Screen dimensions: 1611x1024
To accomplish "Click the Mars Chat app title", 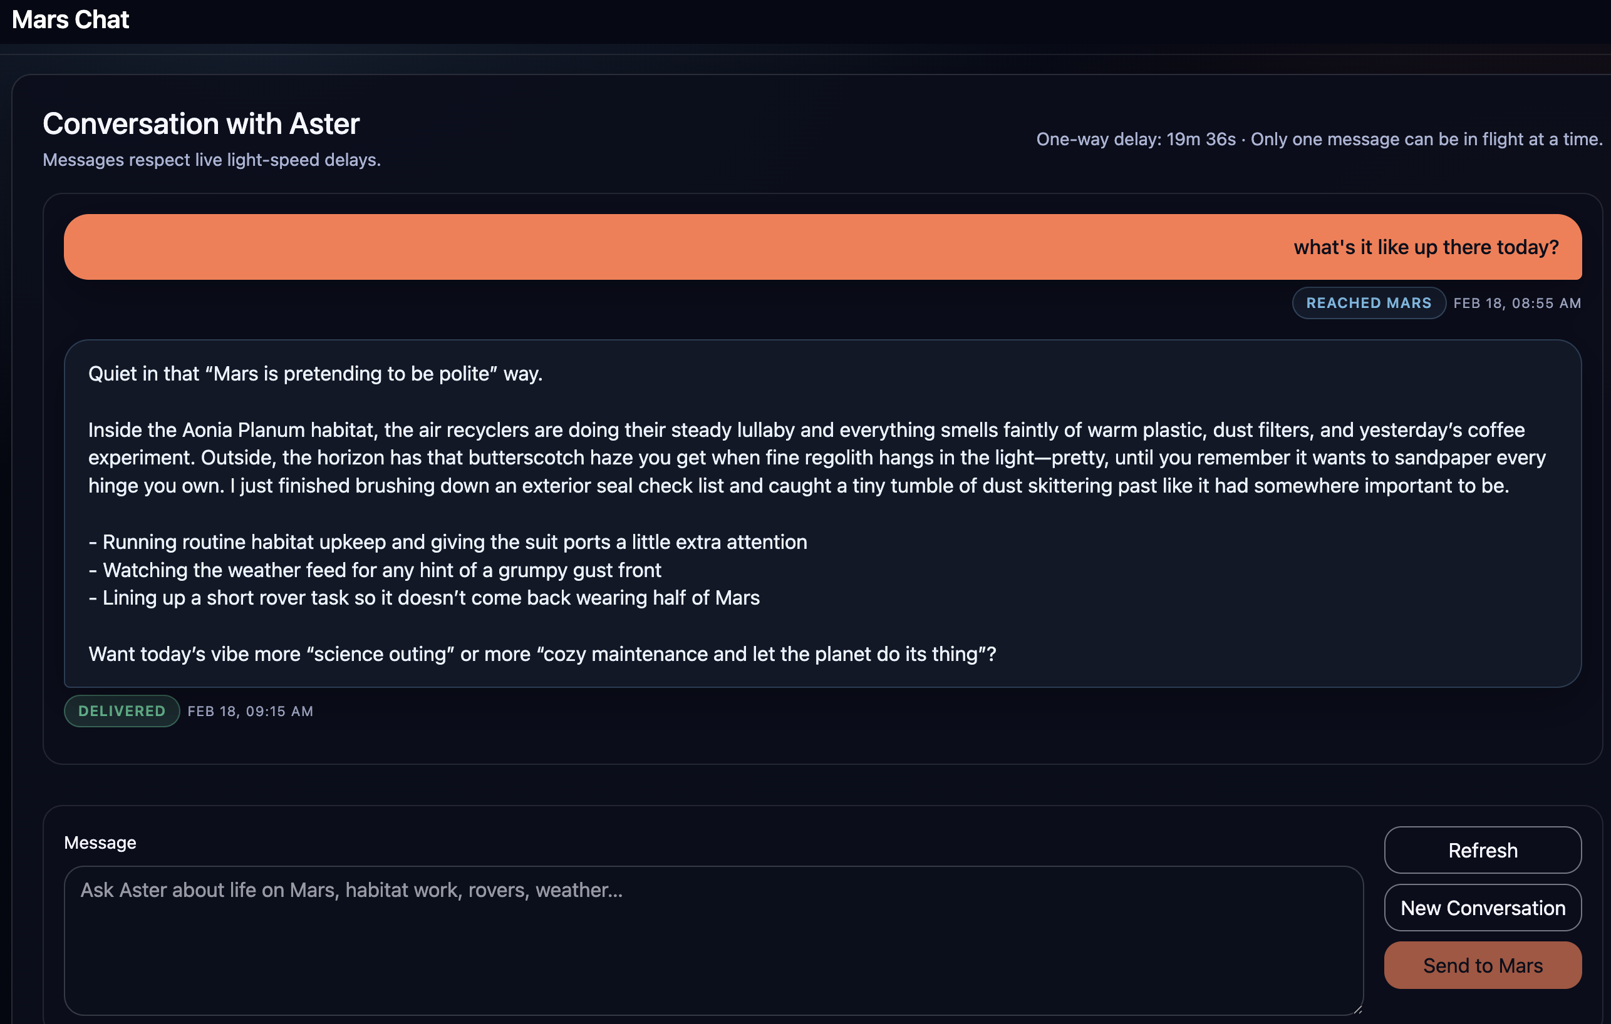I will [x=70, y=19].
